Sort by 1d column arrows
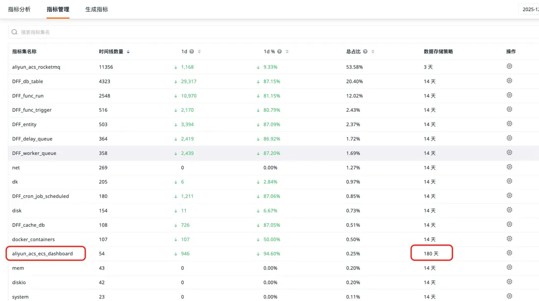 (199, 52)
